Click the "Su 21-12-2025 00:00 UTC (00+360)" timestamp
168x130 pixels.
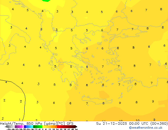click(132, 124)
